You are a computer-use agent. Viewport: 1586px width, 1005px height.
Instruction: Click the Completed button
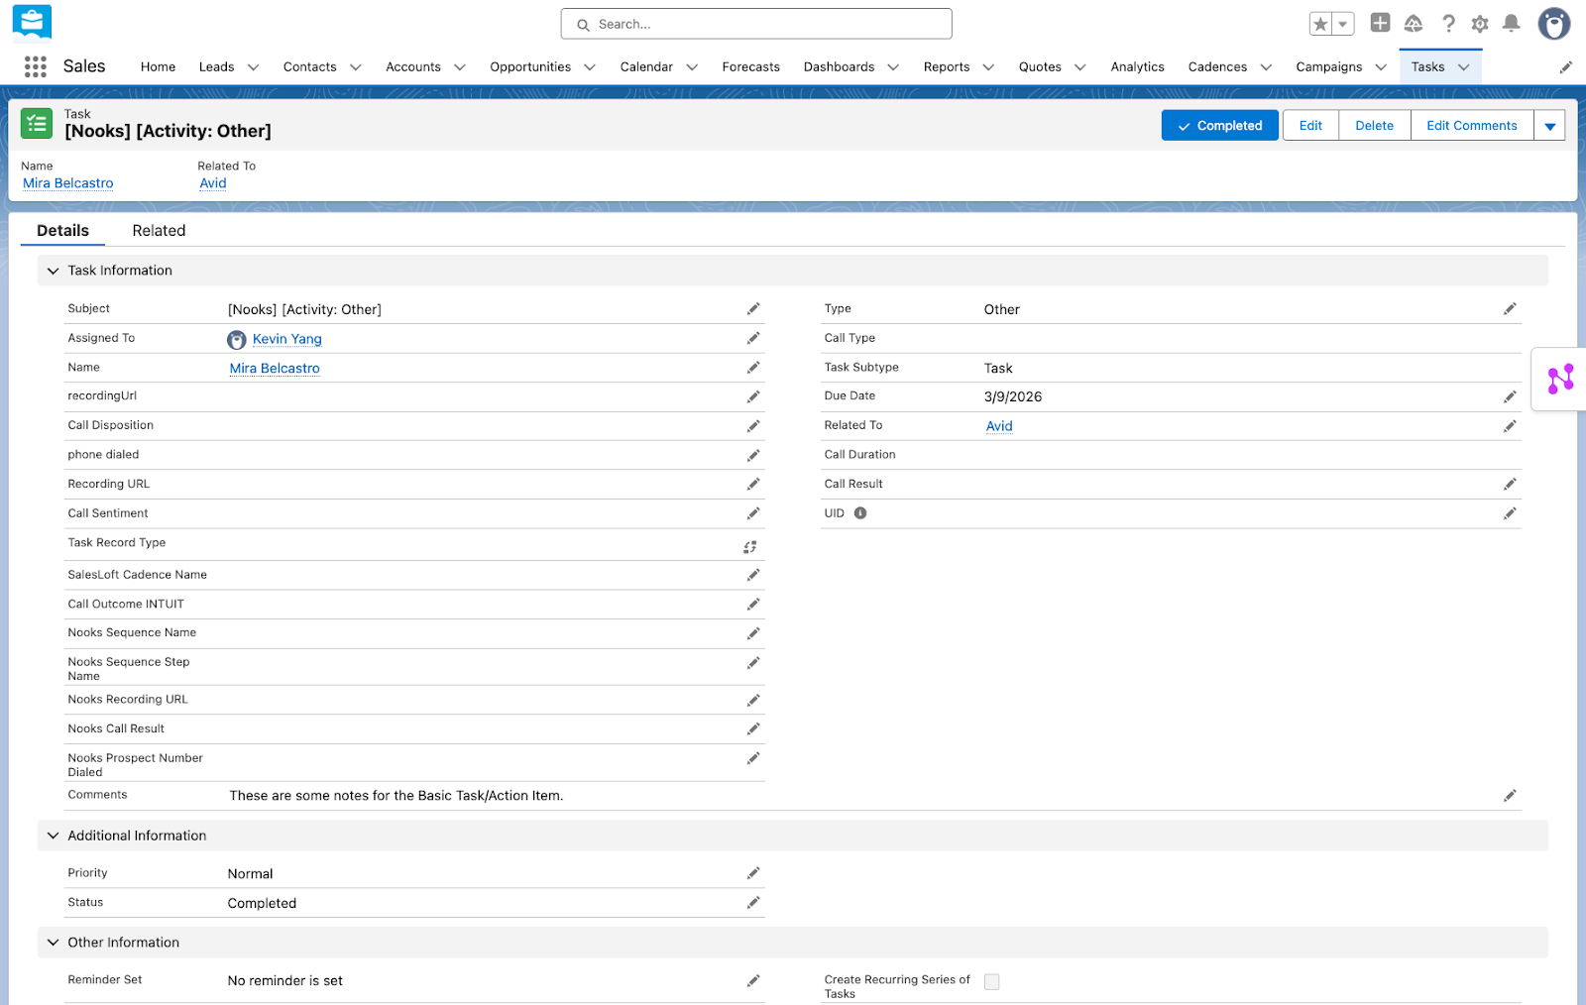click(1220, 126)
